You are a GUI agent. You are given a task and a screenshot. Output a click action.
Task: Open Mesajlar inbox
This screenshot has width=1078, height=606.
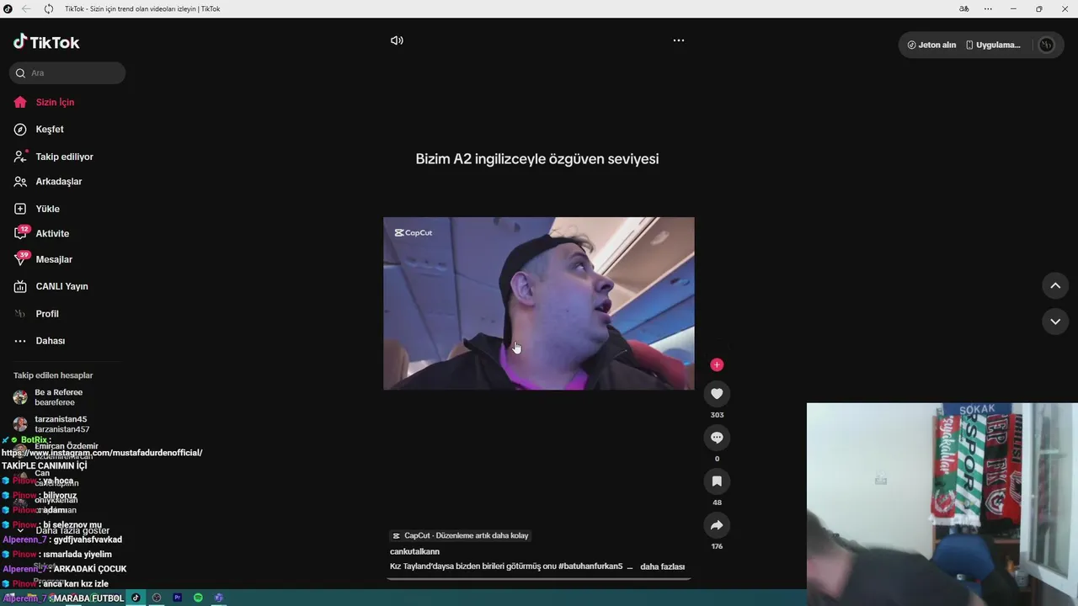54,260
